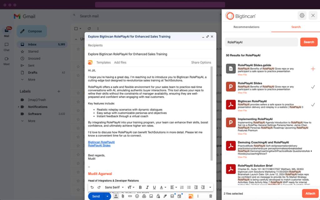
Task: Open the Starred folder
Action: [42, 52]
